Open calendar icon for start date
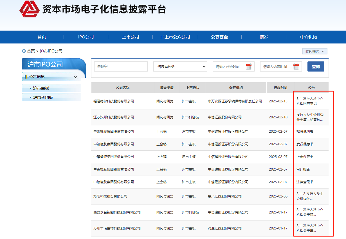This screenshot has width=346, height=239. pos(249,66)
